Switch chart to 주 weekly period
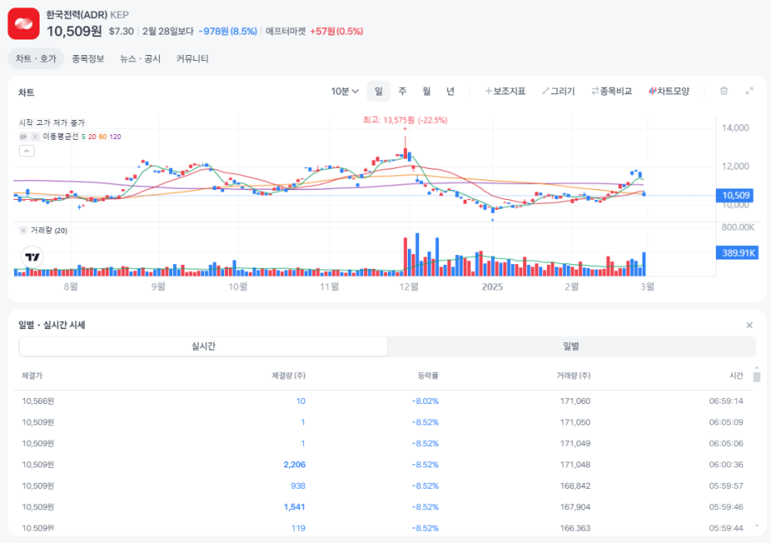 pyautogui.click(x=402, y=91)
